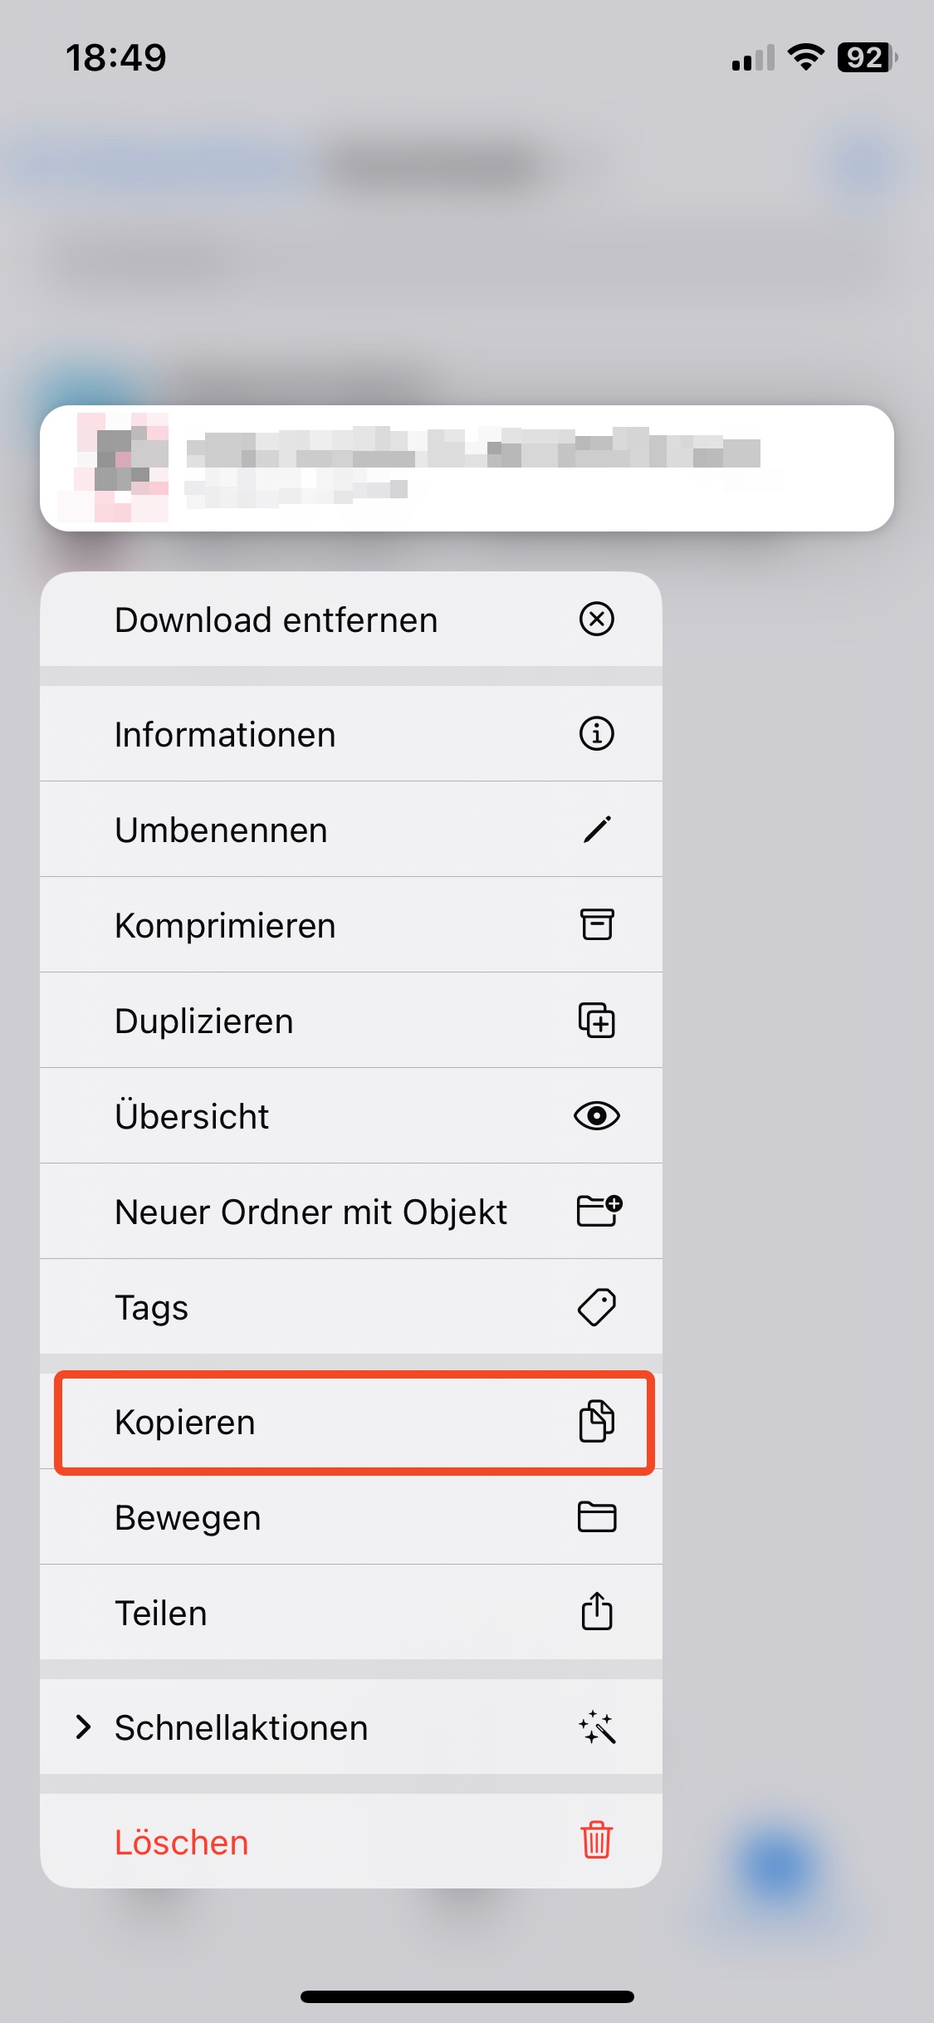This screenshot has width=934, height=2023.
Task: Open the Schnellaktionen submenu
Action: coord(241,1728)
